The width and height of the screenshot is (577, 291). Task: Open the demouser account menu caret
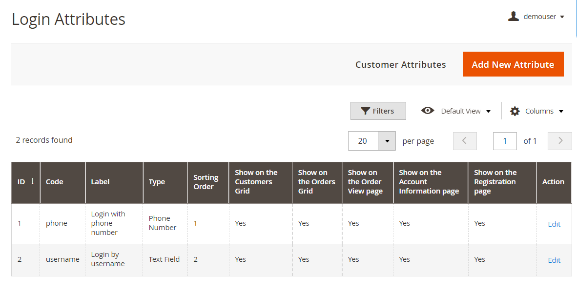562,17
